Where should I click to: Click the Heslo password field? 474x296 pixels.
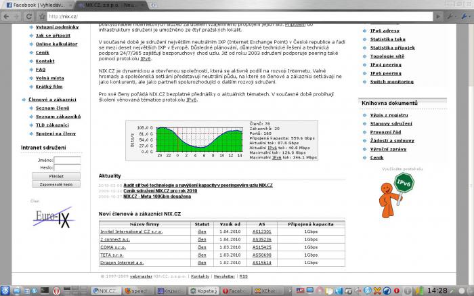pos(67,167)
